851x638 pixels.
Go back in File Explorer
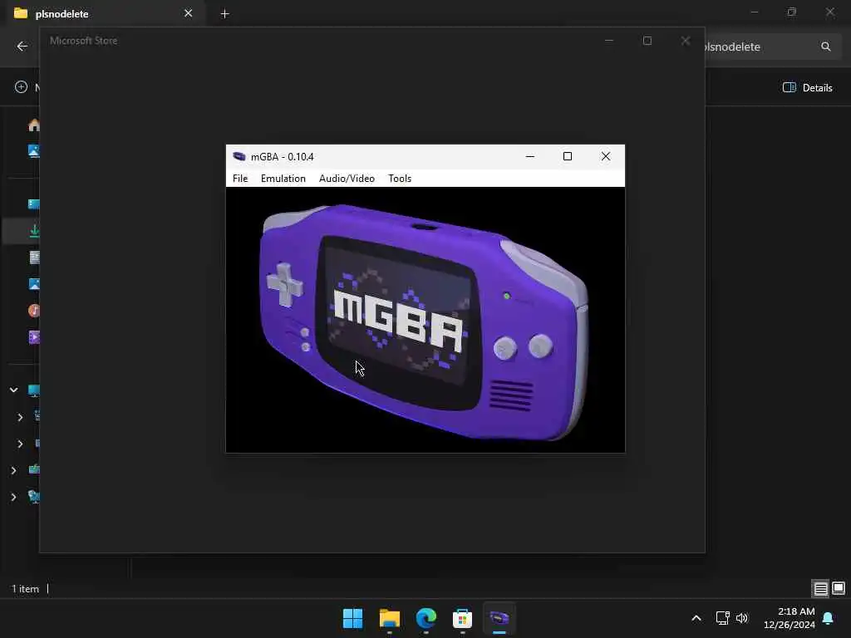(x=22, y=47)
